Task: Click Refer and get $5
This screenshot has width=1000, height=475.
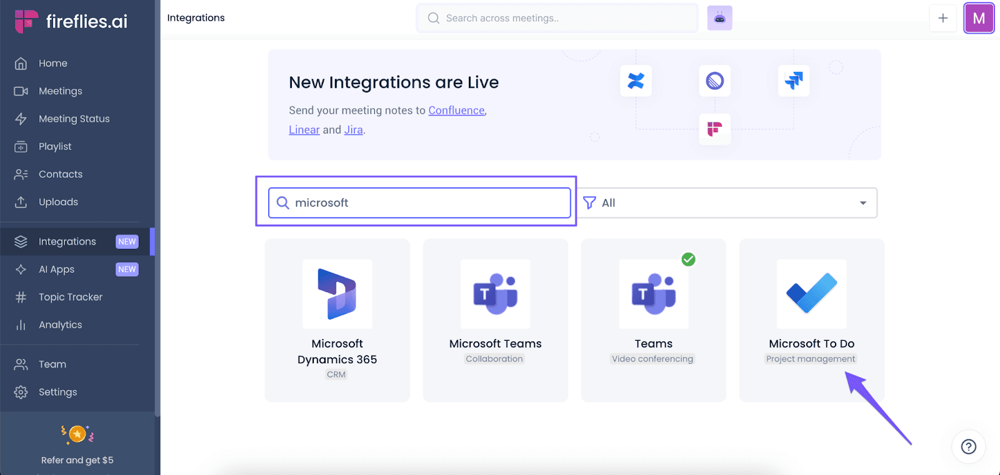Action: (77, 460)
